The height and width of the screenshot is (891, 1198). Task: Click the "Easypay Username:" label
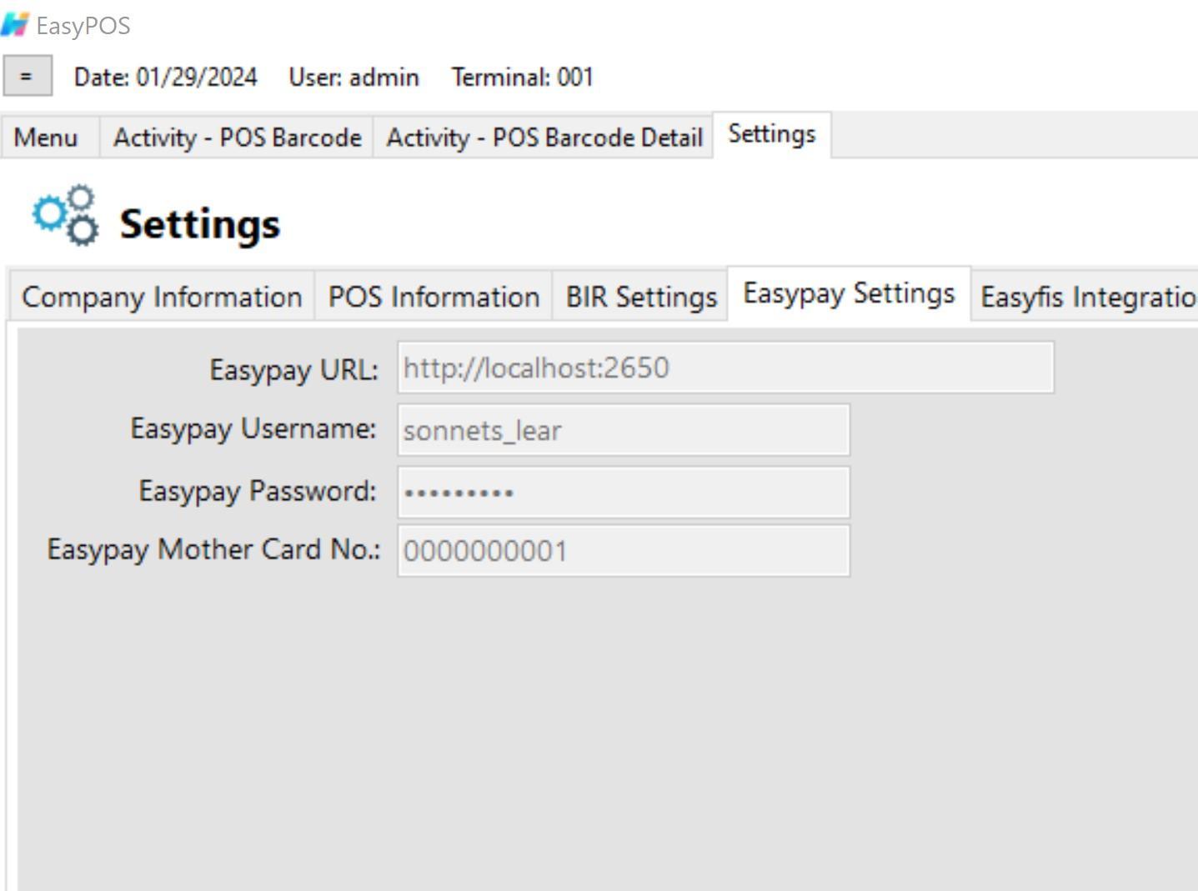(x=253, y=428)
